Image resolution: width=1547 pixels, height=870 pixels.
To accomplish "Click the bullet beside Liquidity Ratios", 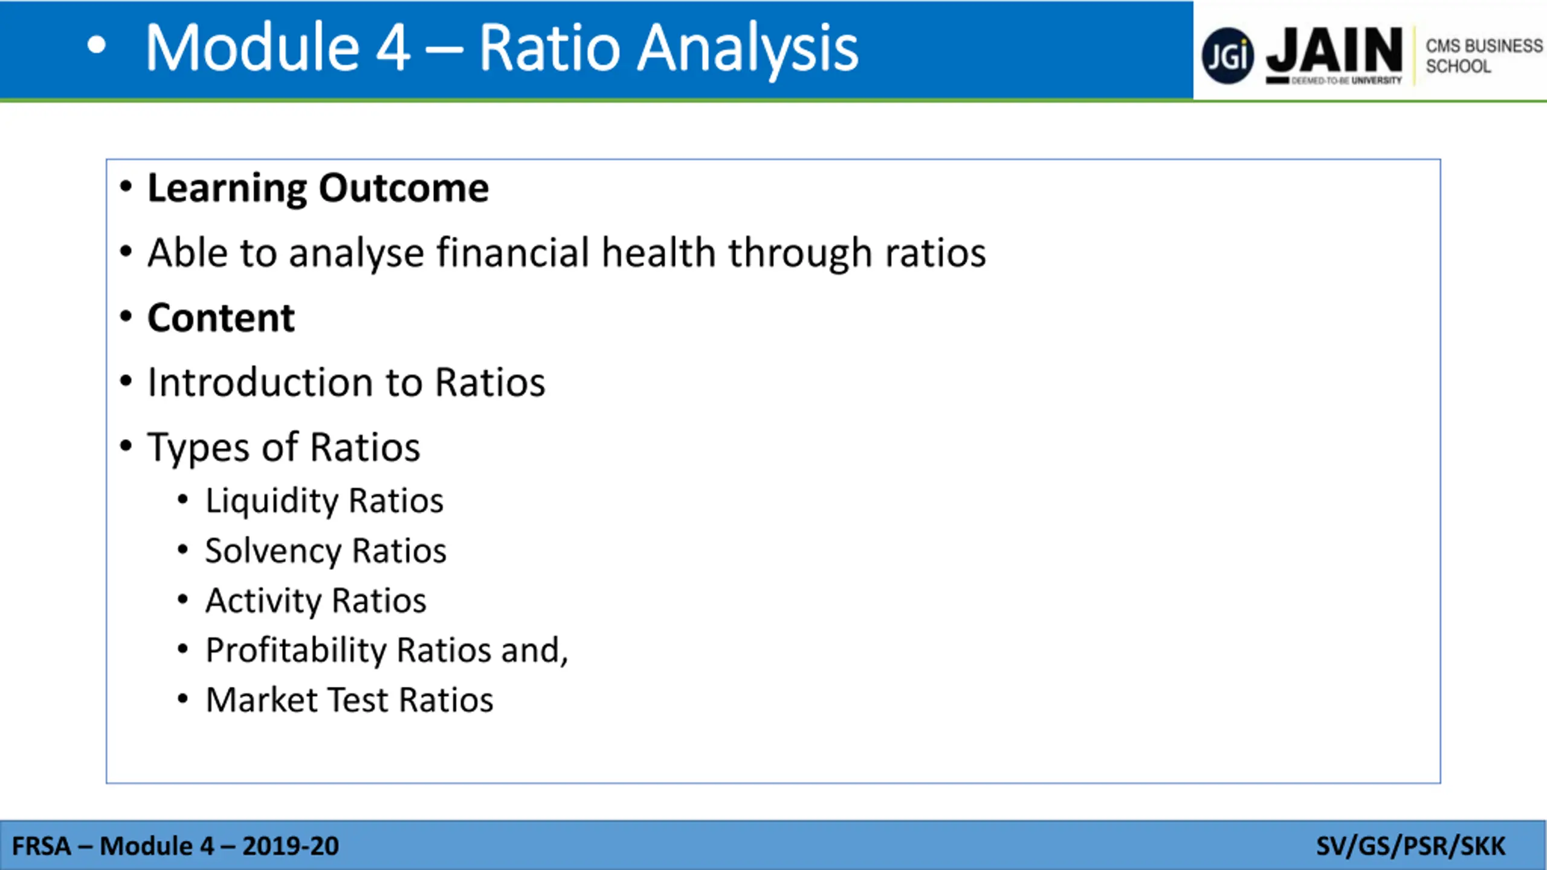I will tap(183, 500).
